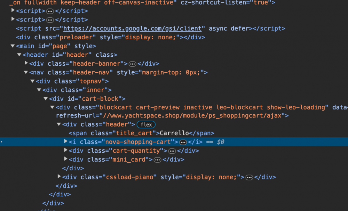Viewport: 348px width, 211px height.
Task: Collapse the header element with id header
Action: point(19,54)
